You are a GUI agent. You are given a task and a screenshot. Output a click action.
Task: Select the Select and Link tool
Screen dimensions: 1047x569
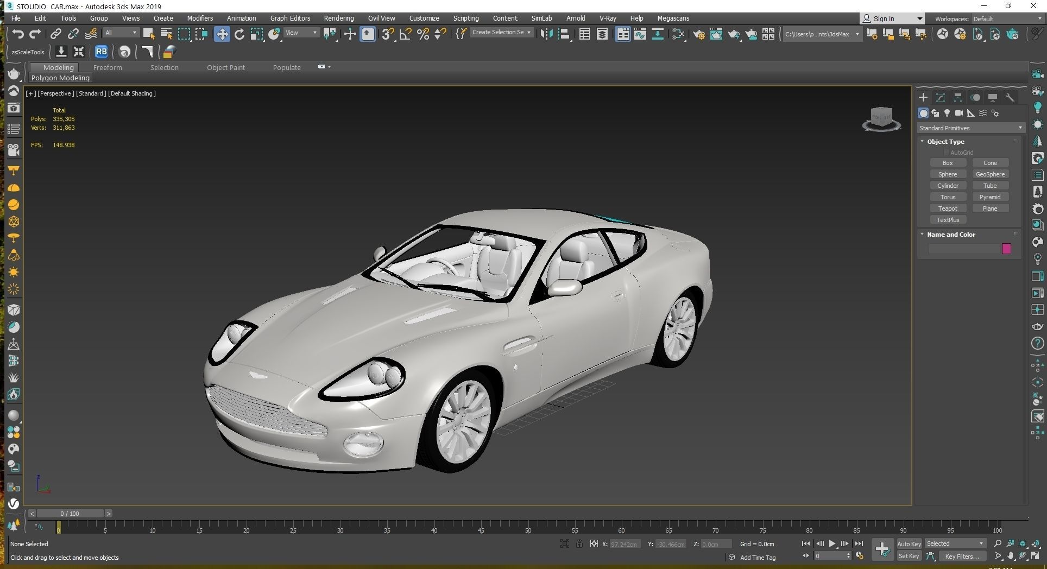coord(55,34)
